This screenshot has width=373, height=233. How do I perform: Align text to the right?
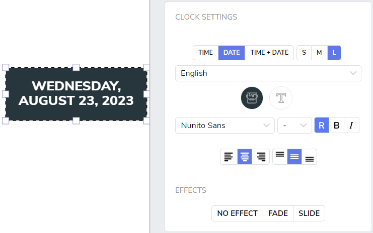261,157
